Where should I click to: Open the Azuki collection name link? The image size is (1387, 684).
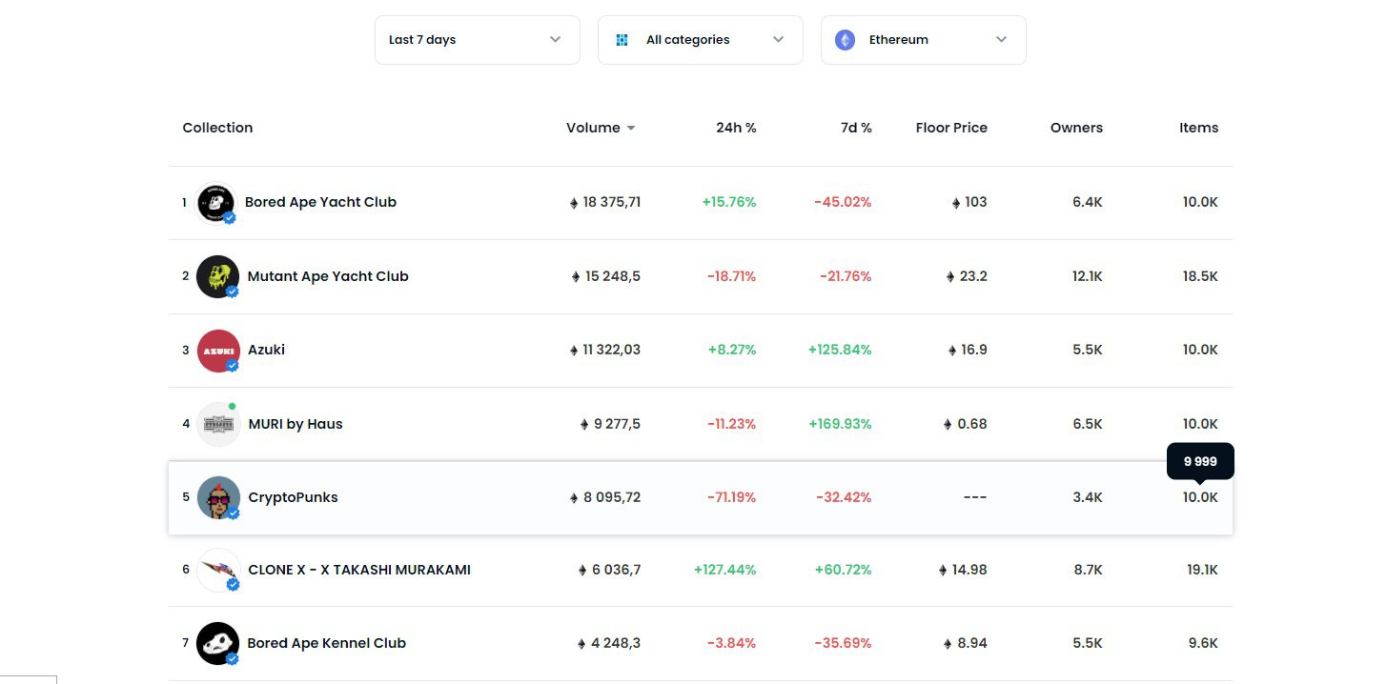click(266, 350)
